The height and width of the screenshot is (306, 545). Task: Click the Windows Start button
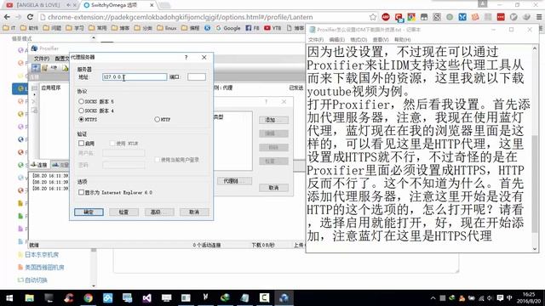click(x=9, y=298)
